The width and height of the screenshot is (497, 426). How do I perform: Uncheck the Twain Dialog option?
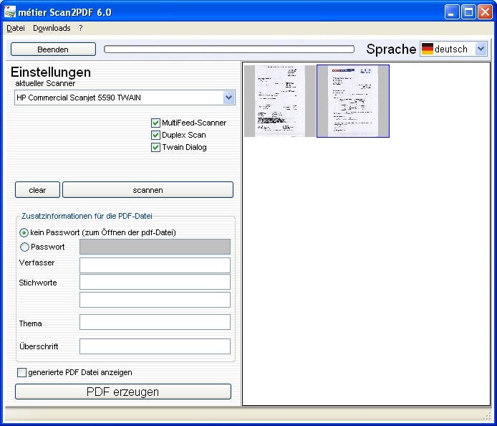point(155,147)
